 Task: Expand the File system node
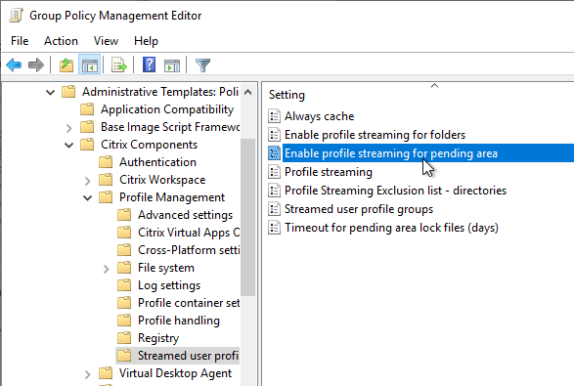tap(107, 269)
